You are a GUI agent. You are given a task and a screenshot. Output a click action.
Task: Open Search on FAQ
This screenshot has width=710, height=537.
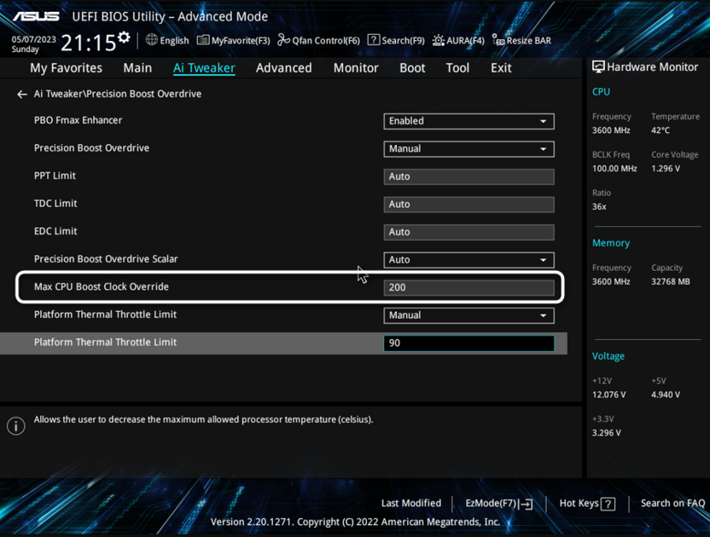click(x=672, y=503)
